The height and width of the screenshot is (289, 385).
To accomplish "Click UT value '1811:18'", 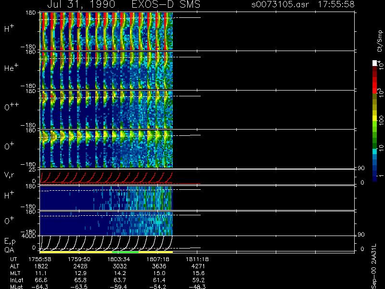I will 197,259.
